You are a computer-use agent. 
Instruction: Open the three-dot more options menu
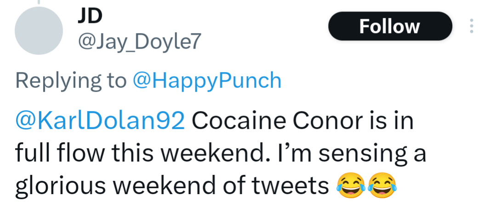click(x=471, y=26)
